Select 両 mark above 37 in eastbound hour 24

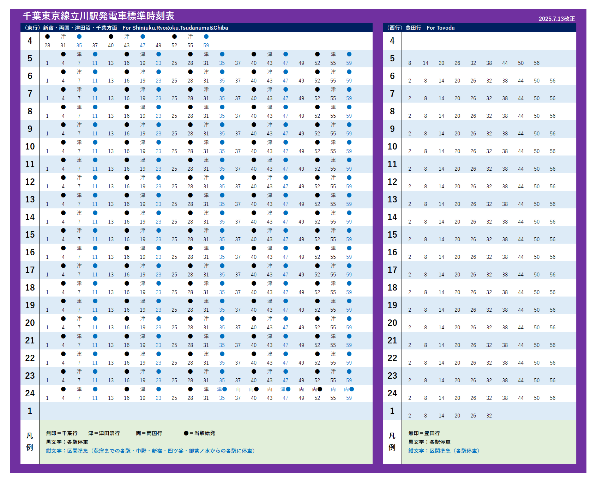click(x=238, y=389)
